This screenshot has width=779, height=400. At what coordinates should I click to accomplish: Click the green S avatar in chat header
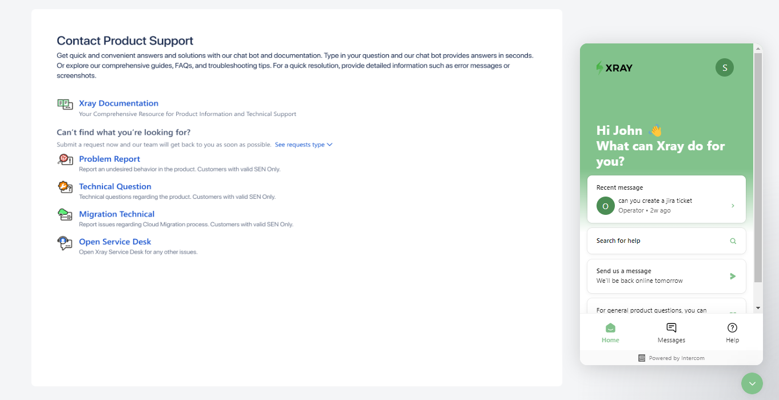(725, 67)
